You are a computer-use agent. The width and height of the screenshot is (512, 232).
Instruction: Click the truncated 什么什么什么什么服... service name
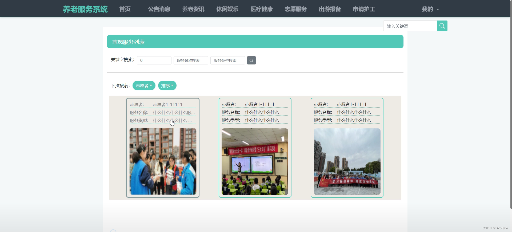174,113
